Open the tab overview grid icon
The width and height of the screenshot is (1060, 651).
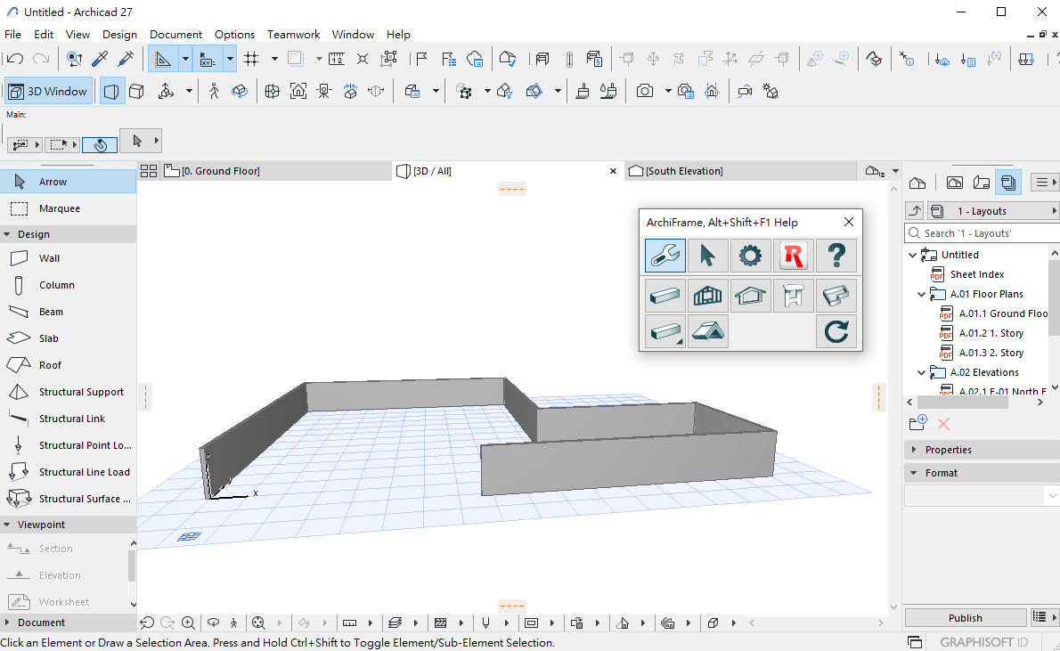[x=149, y=171]
